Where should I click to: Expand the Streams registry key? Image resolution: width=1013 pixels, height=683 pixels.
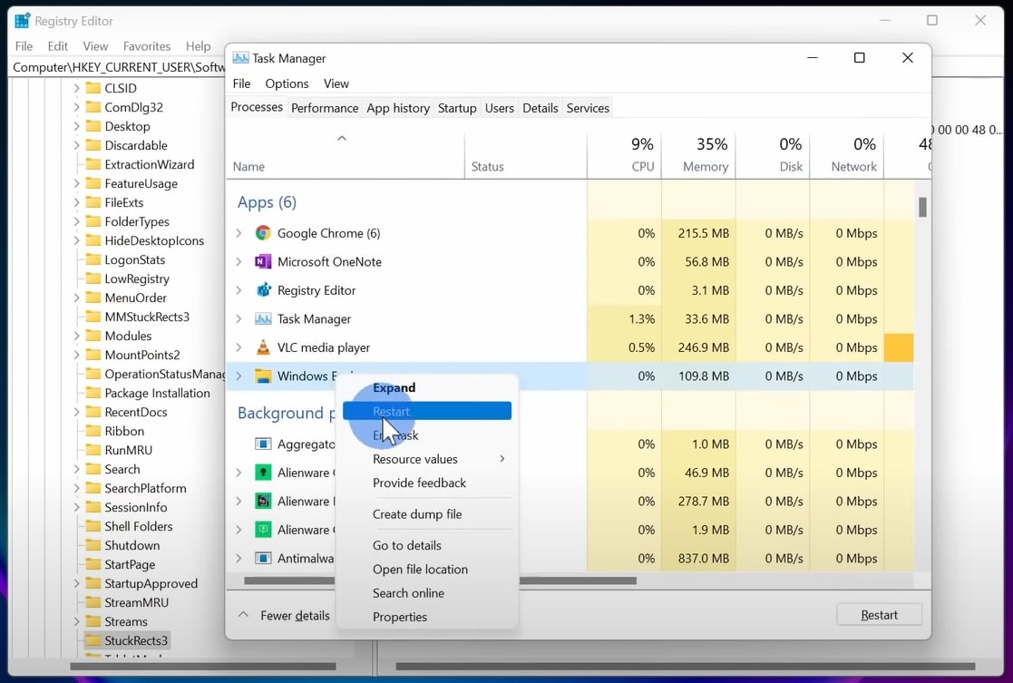tap(77, 621)
